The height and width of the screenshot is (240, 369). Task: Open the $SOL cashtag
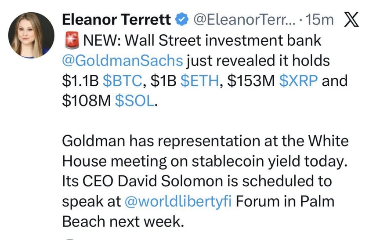pyautogui.click(x=134, y=102)
